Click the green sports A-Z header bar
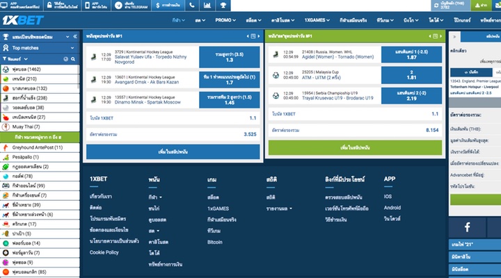The height and width of the screenshot is (278, 501). tap(40, 137)
